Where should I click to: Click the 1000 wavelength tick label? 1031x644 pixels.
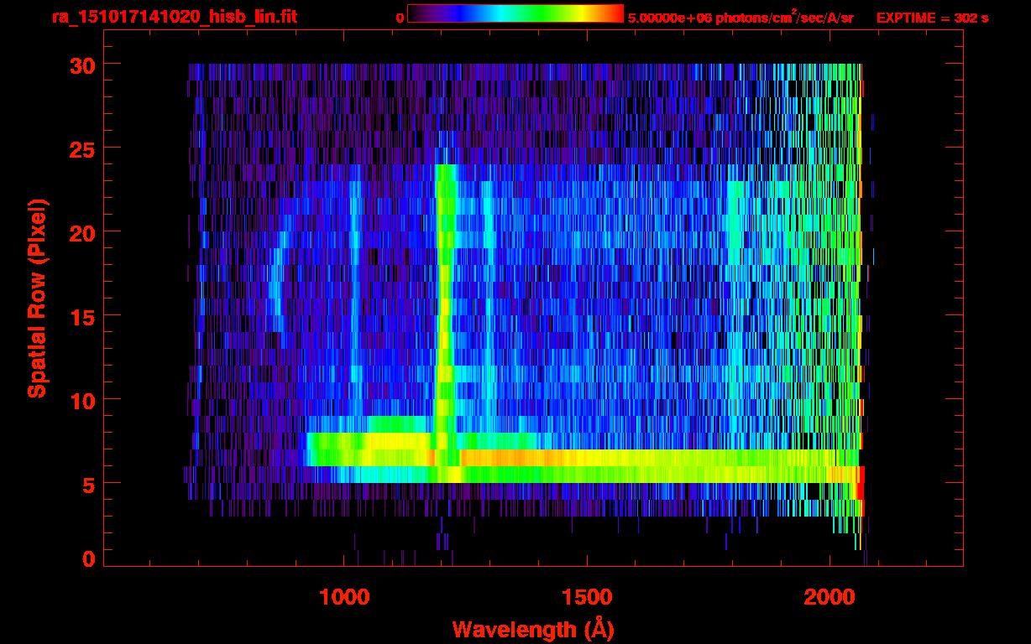(344, 597)
